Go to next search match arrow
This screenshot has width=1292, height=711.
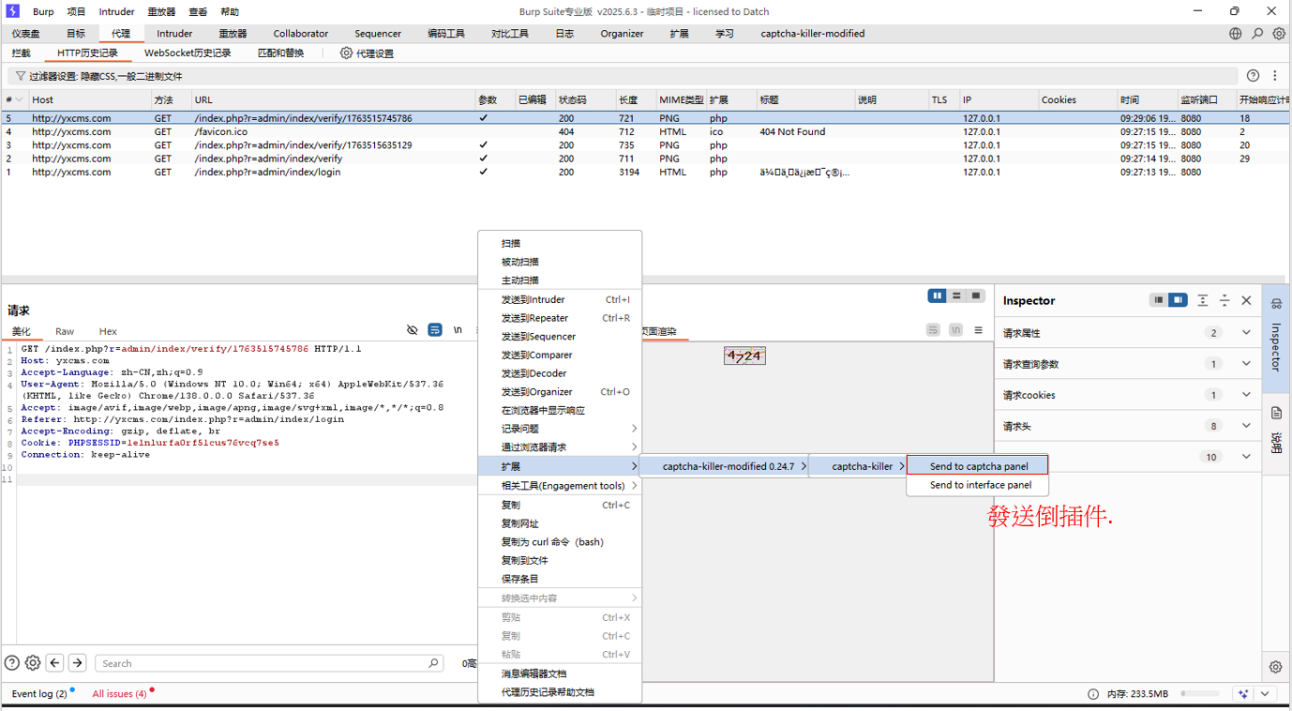coord(78,663)
